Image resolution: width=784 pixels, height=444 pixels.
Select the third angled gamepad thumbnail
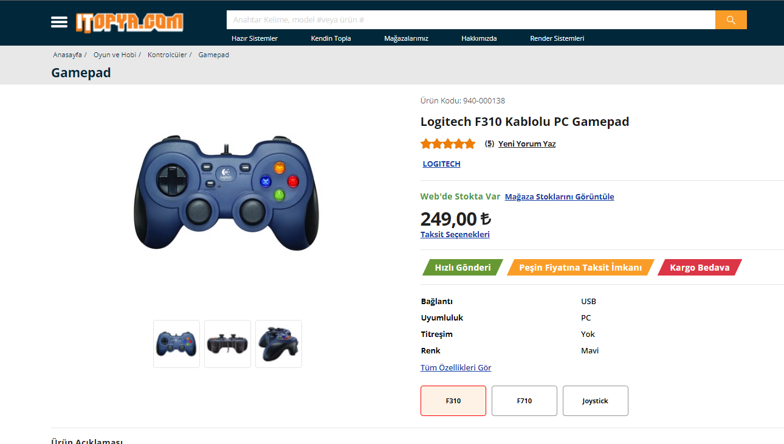(278, 344)
